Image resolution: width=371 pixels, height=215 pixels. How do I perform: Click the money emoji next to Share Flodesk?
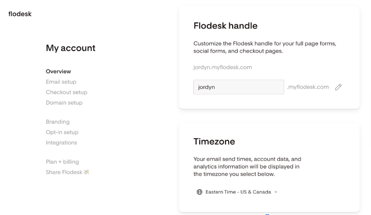(x=87, y=172)
